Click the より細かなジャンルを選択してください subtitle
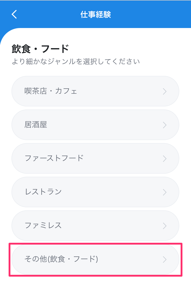This screenshot has width=191, height=287. pyautogui.click(x=76, y=62)
